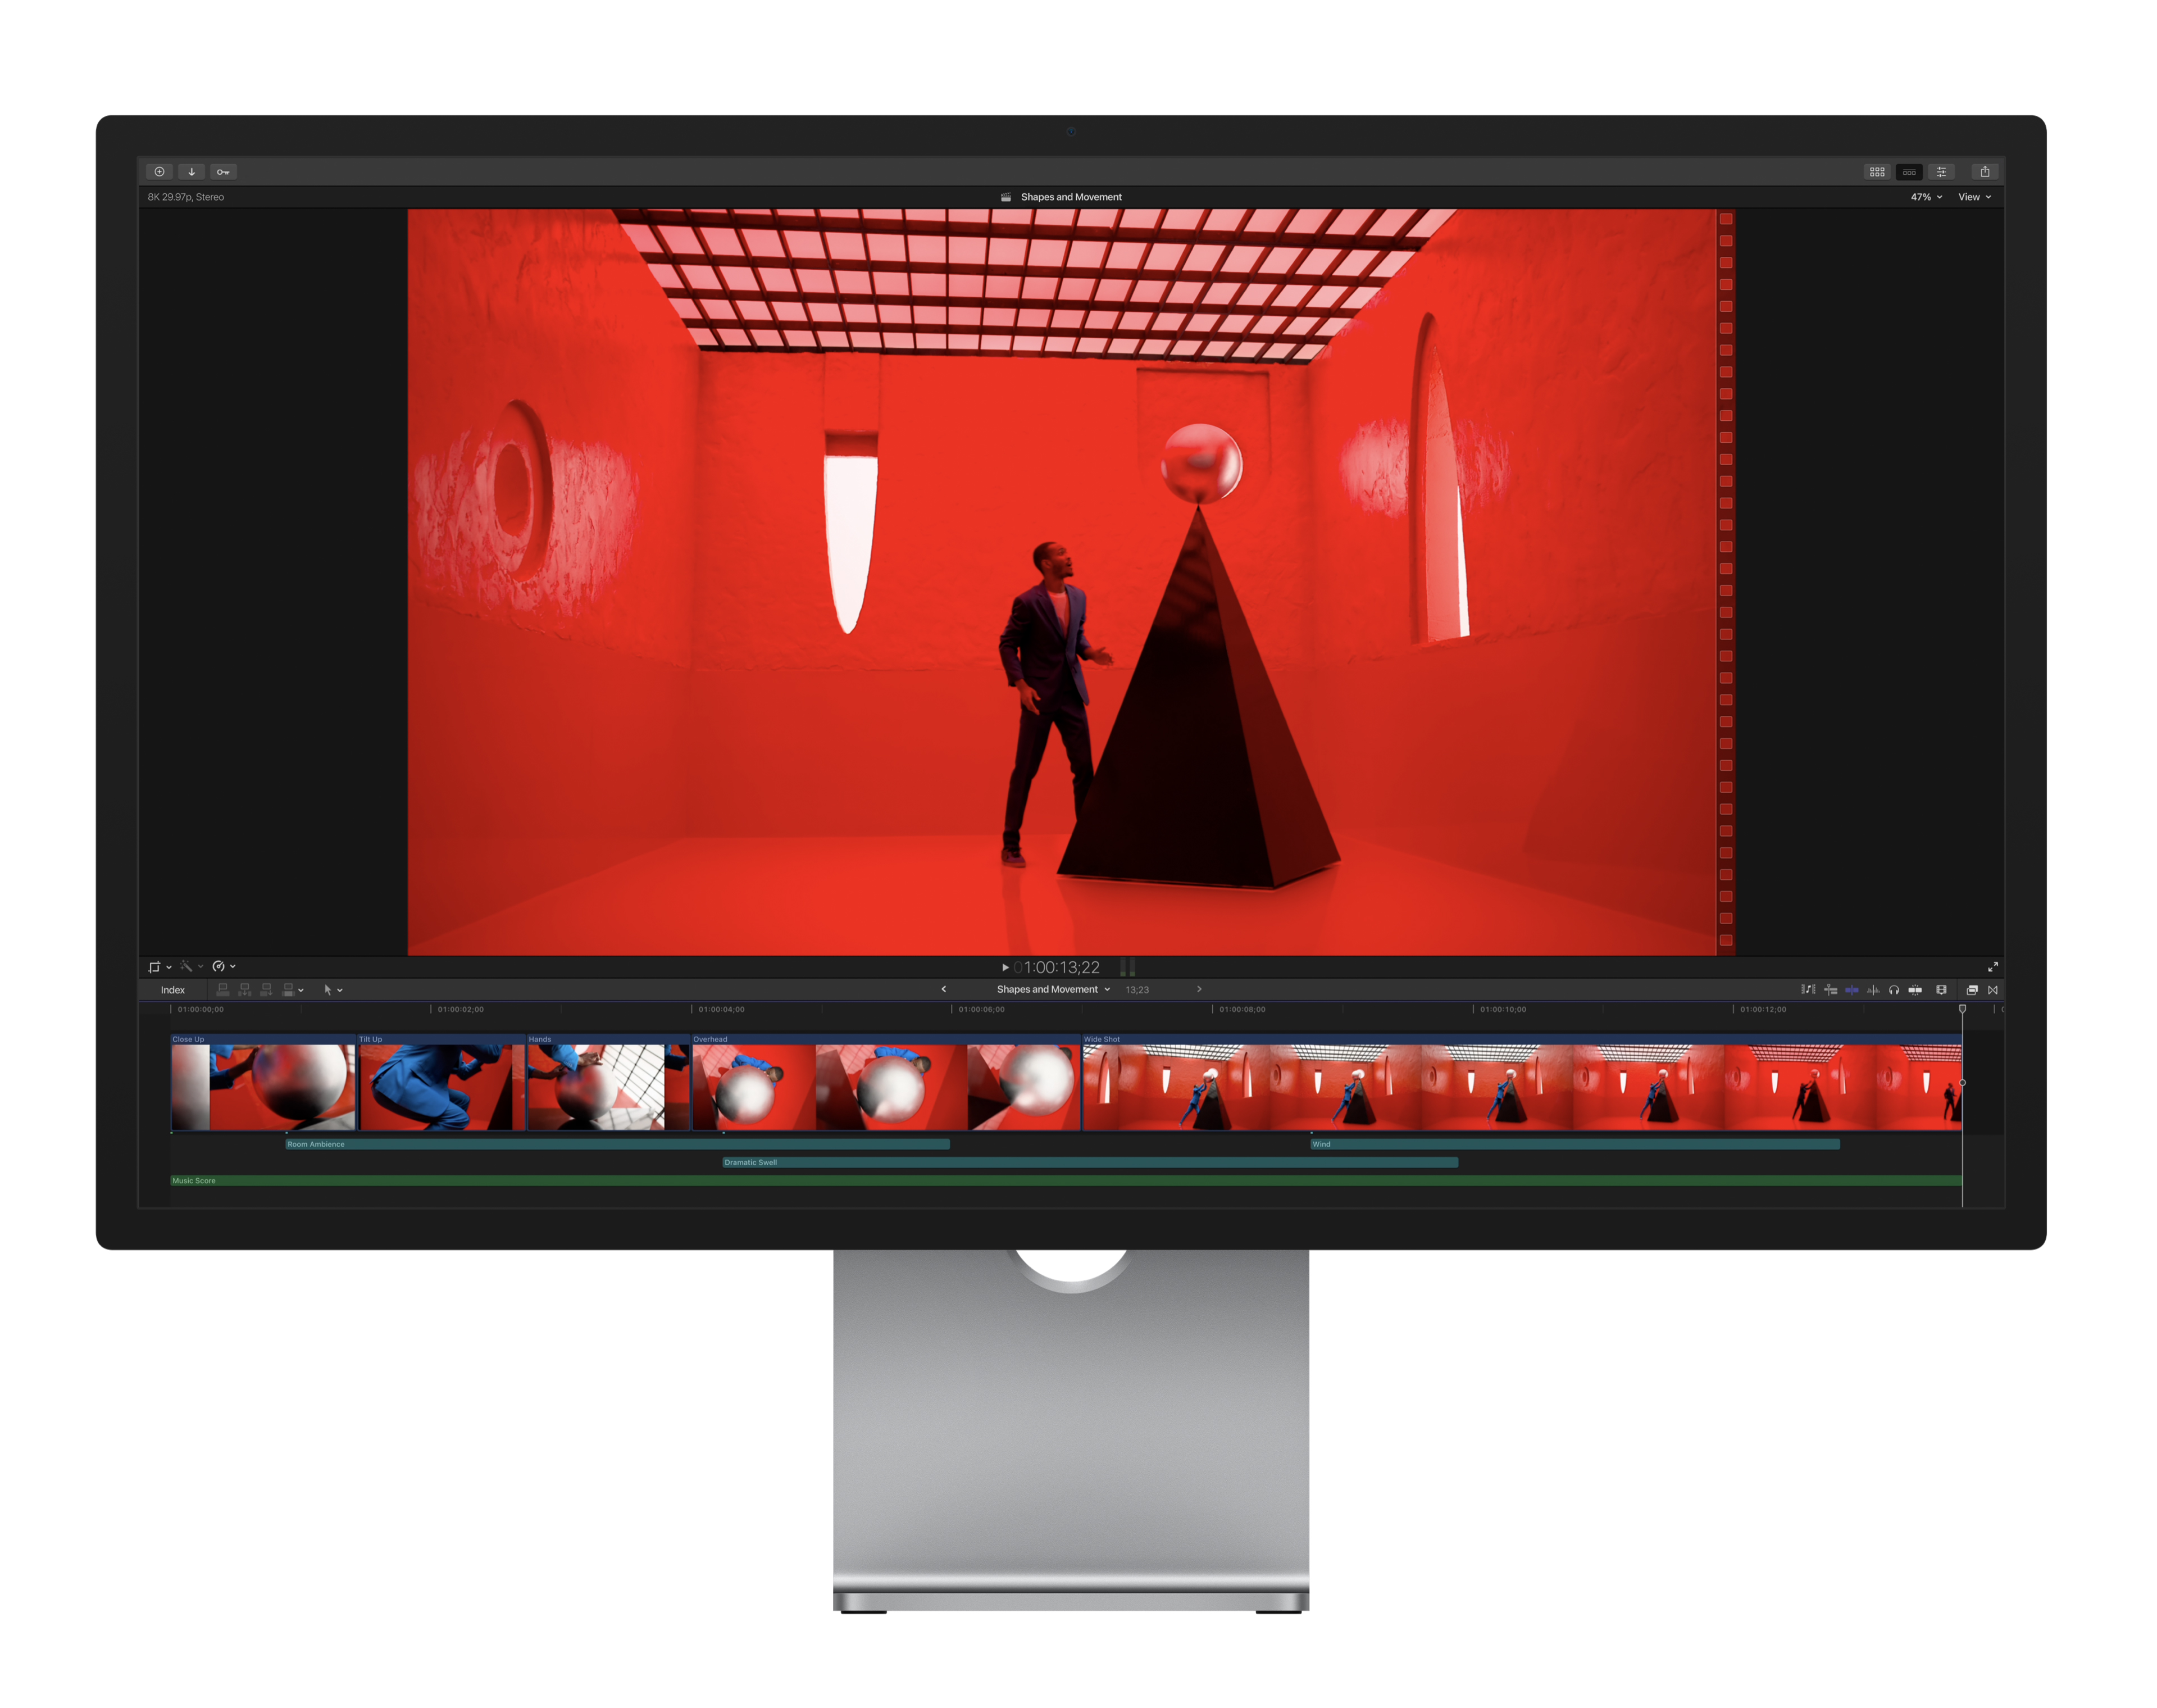Open the viewer zoom 47% dropdown
Screen dimensions: 2157x1708
pyautogui.click(x=1922, y=197)
